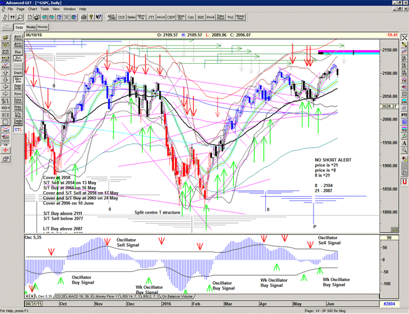409x314 pixels.
Task: Open the Chart menu
Action: point(32,9)
